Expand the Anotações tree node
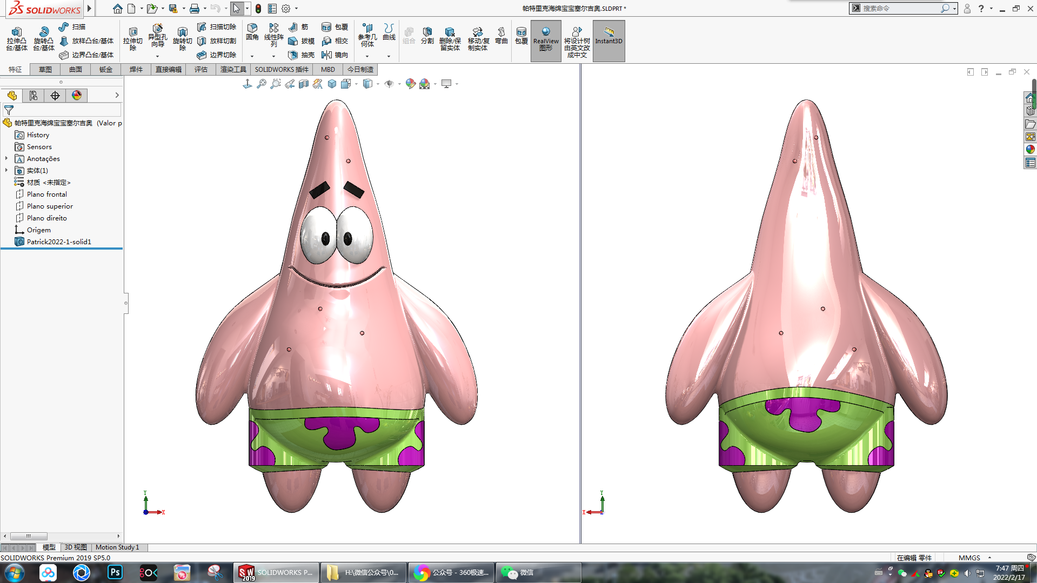The width and height of the screenshot is (1037, 583). coord(6,159)
